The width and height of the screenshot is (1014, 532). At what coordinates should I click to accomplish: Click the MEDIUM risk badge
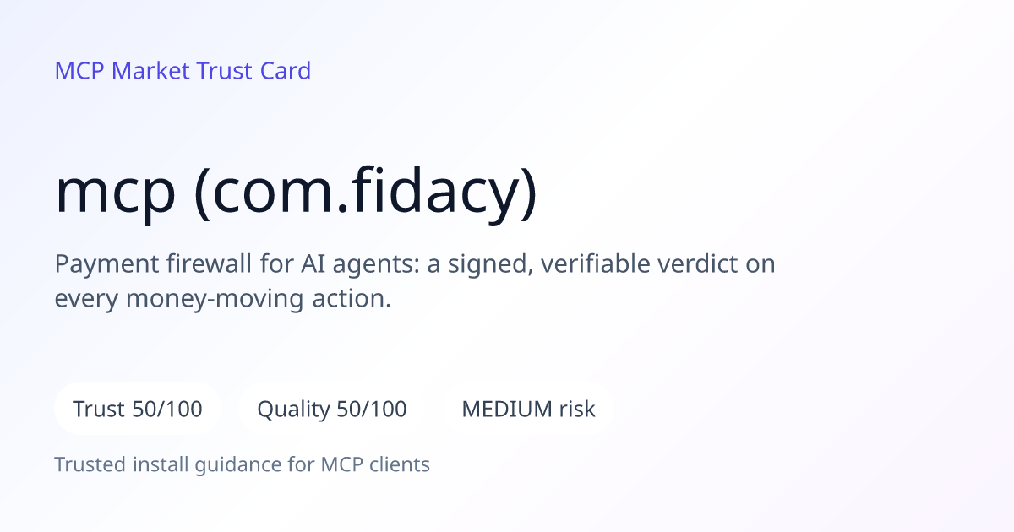[528, 410]
